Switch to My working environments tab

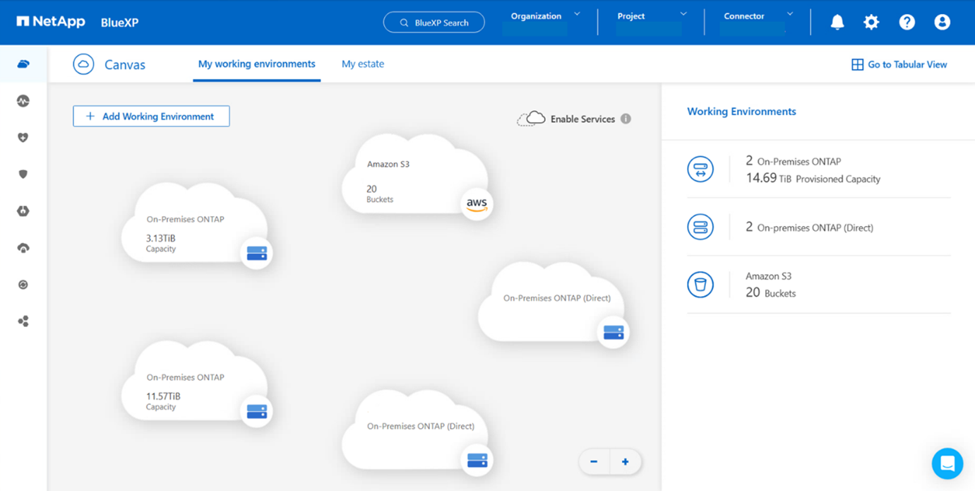coord(257,64)
